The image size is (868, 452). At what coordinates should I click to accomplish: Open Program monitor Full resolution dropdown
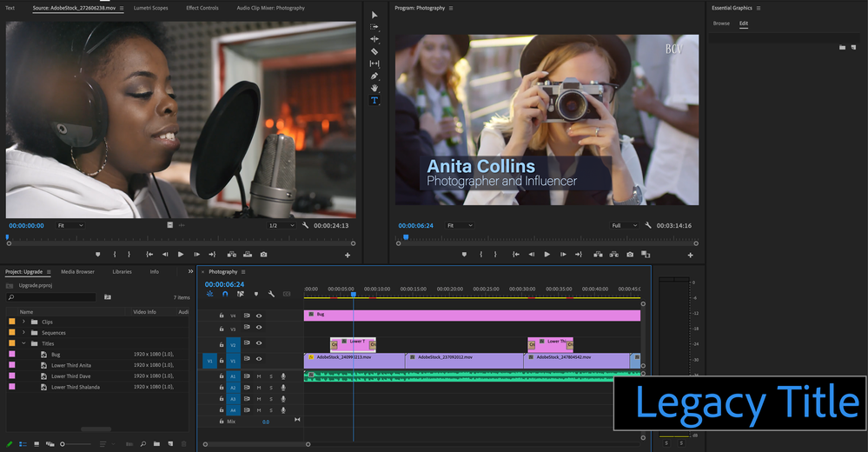tap(623, 226)
